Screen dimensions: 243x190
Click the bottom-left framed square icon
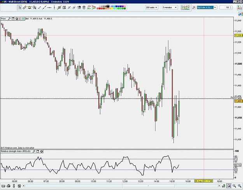coord(19,186)
